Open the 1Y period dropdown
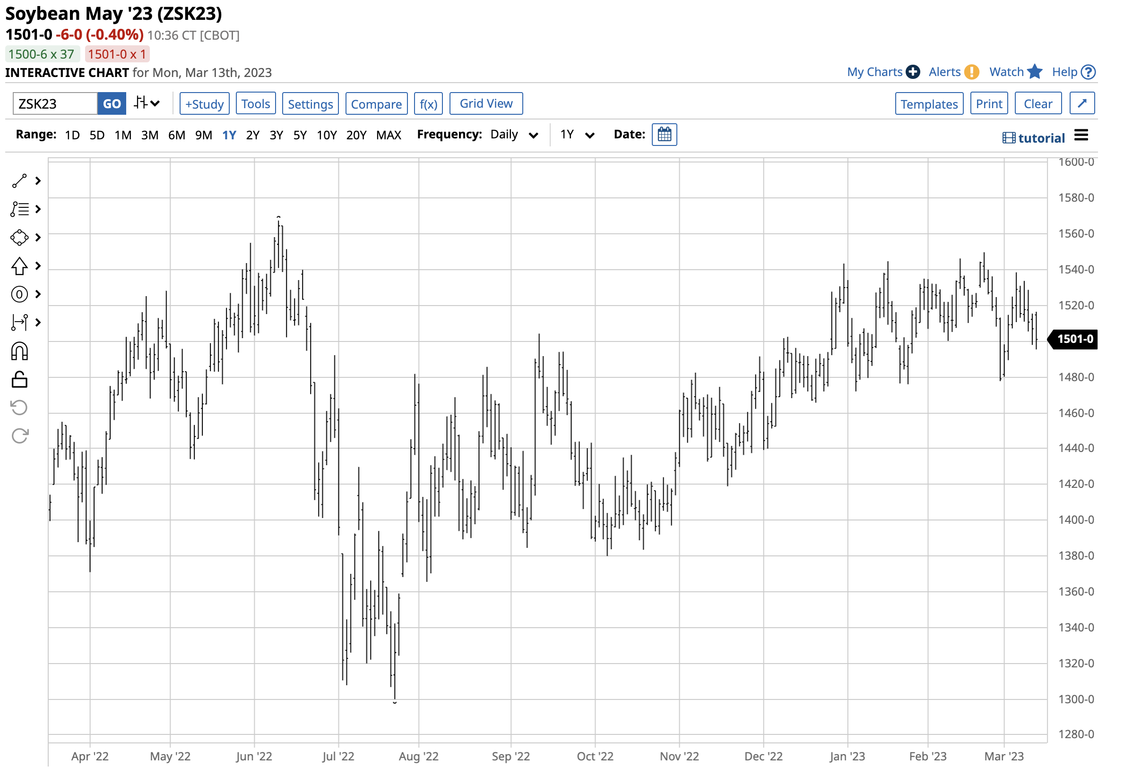 click(x=577, y=135)
